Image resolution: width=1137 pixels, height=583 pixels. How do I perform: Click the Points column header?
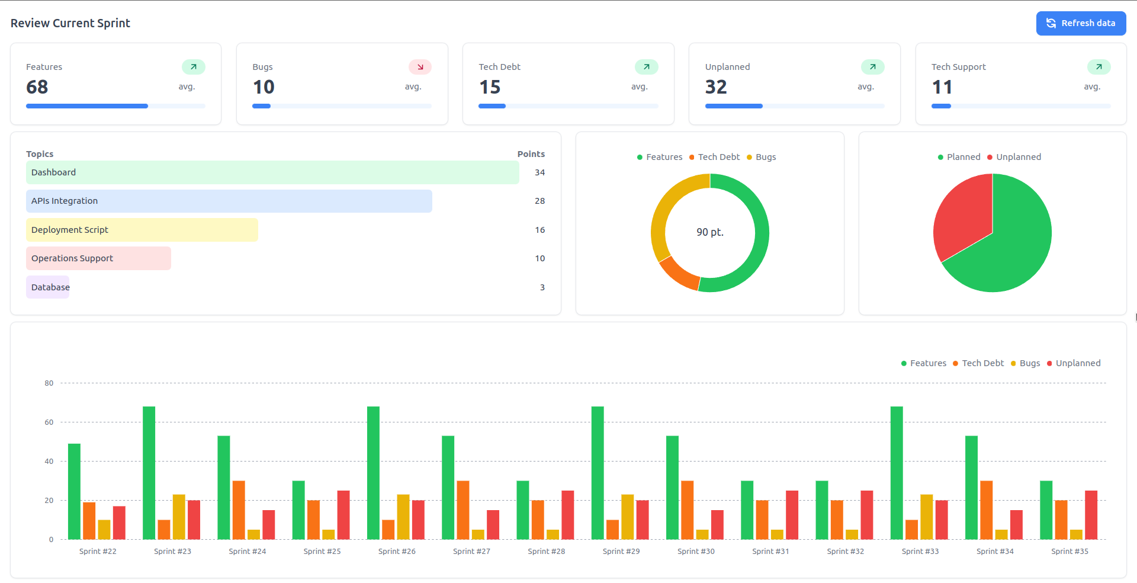tap(531, 154)
